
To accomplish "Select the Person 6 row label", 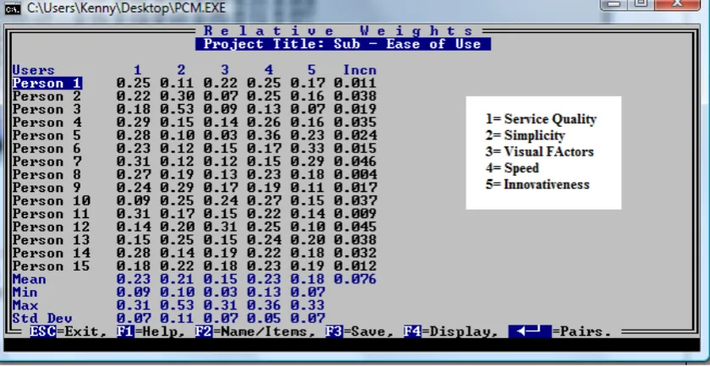I will tap(47, 149).
